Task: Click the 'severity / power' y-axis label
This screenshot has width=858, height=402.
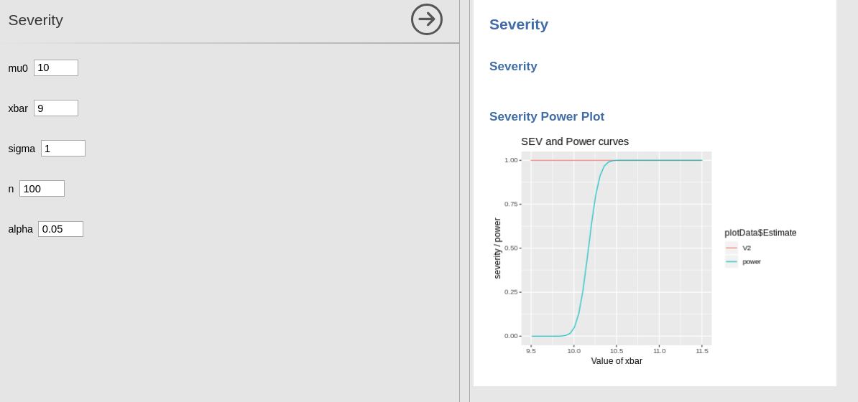Action: pyautogui.click(x=497, y=248)
